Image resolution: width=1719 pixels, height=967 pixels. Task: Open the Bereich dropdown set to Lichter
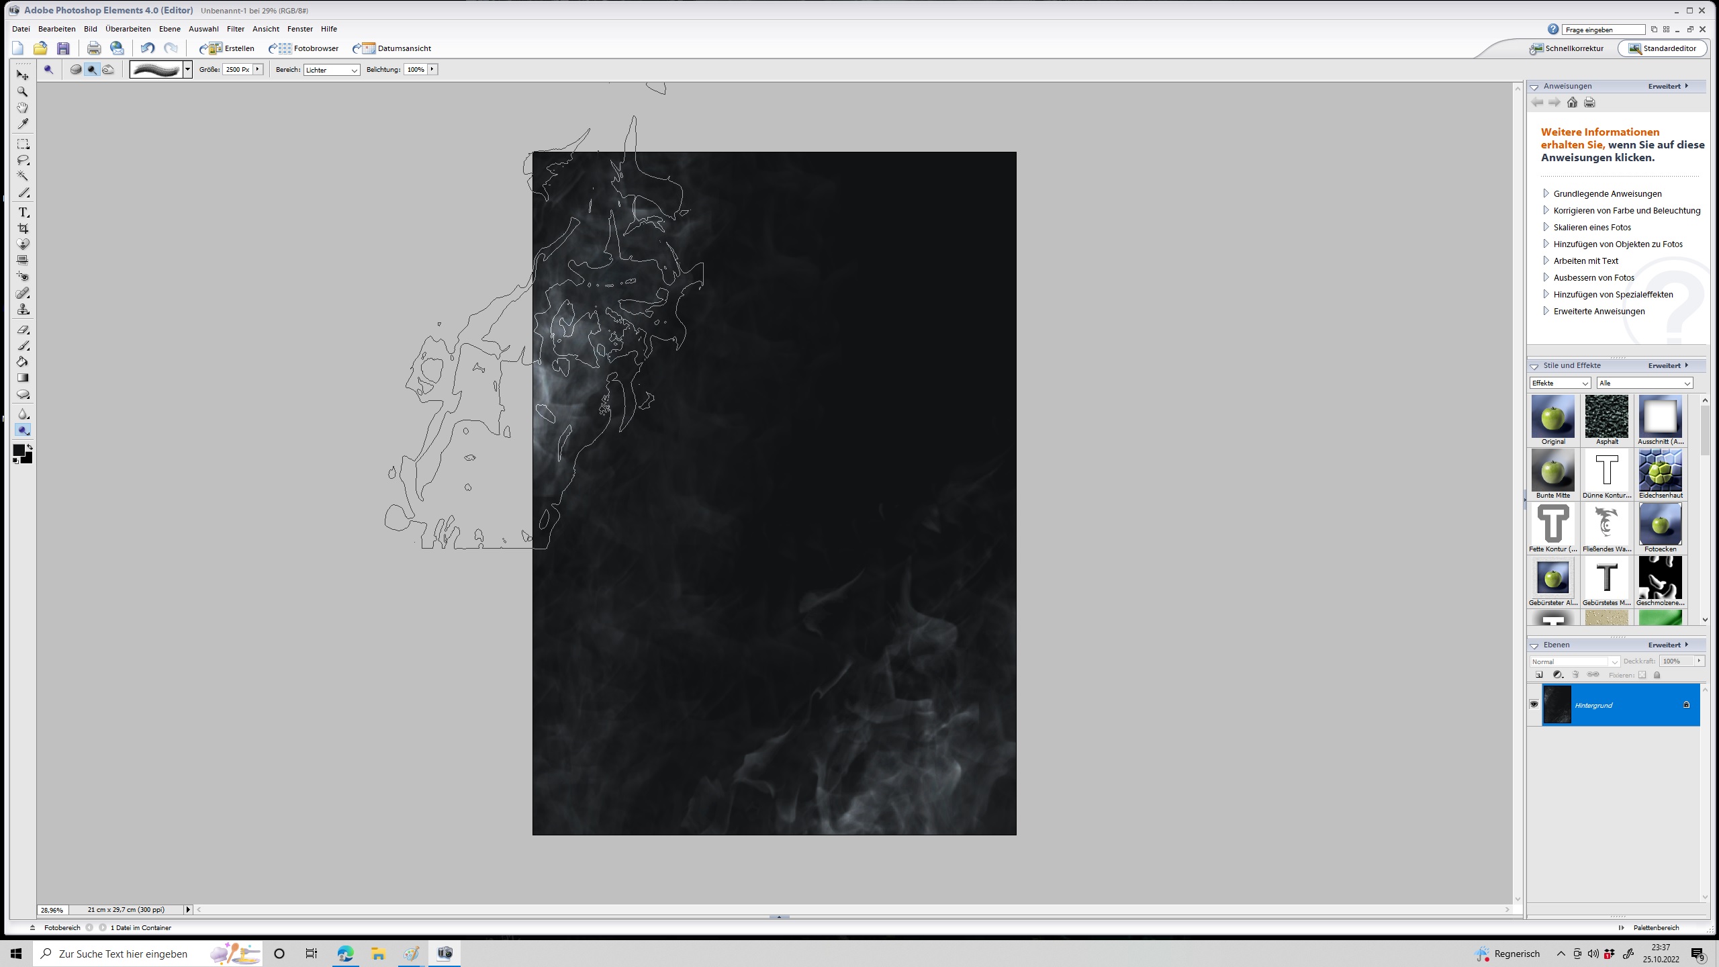tap(332, 70)
